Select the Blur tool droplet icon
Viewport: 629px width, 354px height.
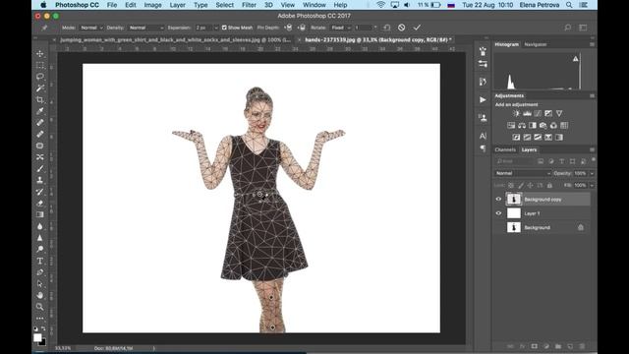(40, 226)
